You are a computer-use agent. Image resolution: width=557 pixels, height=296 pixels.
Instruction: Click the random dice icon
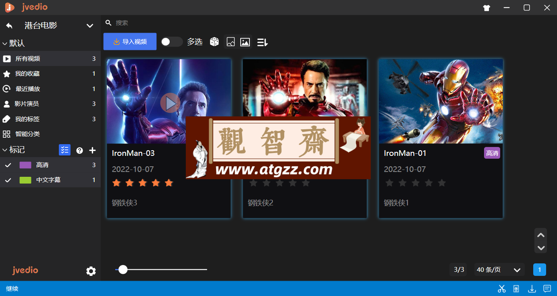214,41
